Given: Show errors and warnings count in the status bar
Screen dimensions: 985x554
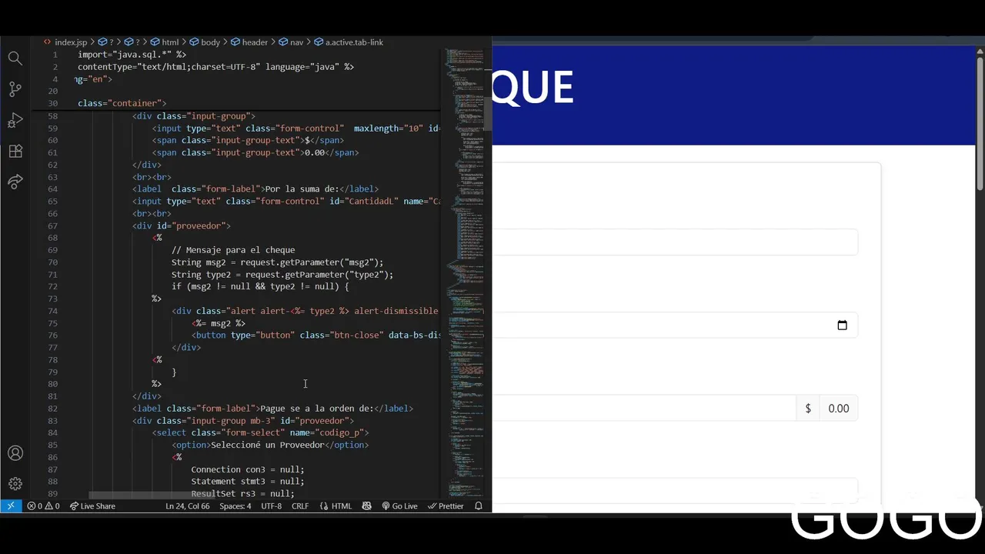Looking at the screenshot, I should point(43,506).
